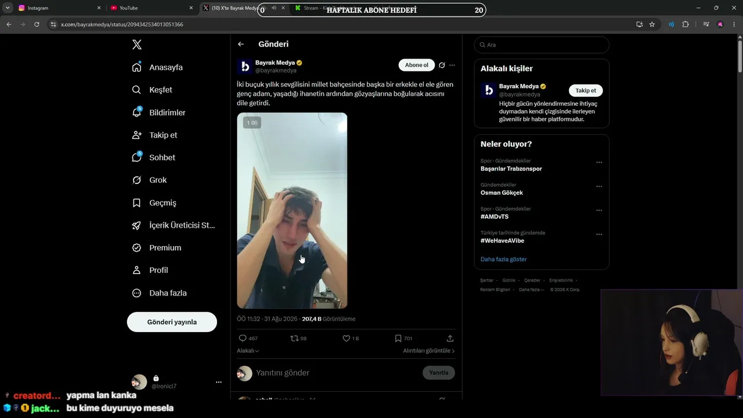Open more options for Osman Gökçek trend
743x418 pixels.
(599, 186)
